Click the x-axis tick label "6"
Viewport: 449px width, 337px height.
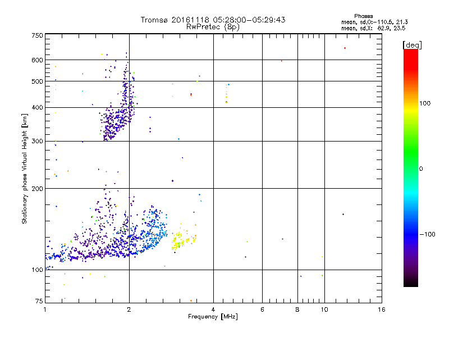(262, 309)
